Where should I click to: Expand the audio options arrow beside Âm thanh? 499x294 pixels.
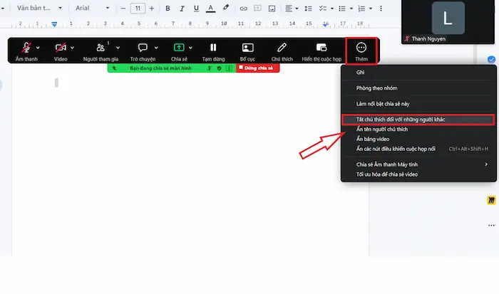coord(38,48)
